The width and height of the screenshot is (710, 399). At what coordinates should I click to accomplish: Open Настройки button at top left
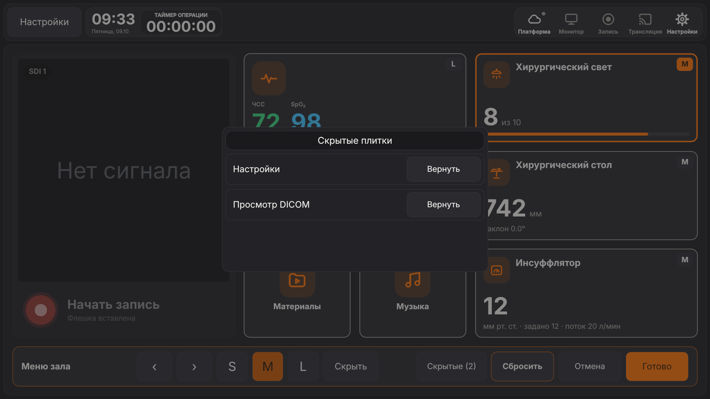click(x=44, y=22)
